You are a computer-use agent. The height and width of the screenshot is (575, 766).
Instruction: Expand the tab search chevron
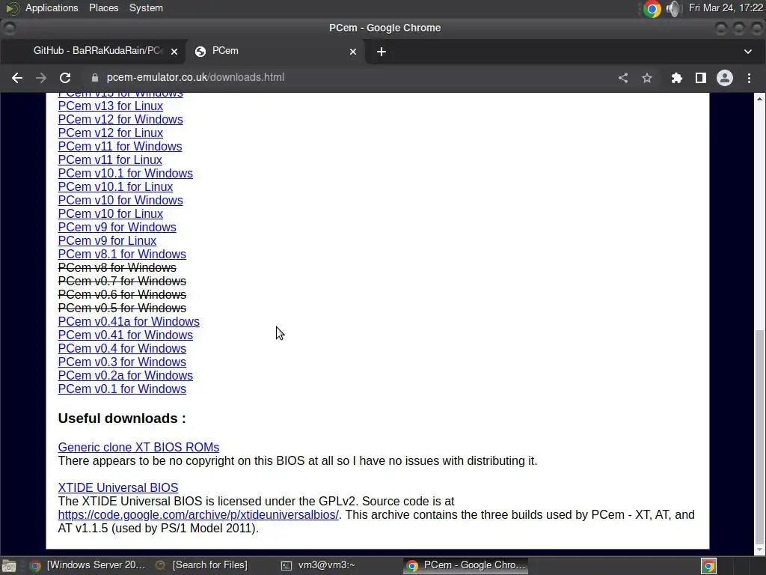coord(748,52)
